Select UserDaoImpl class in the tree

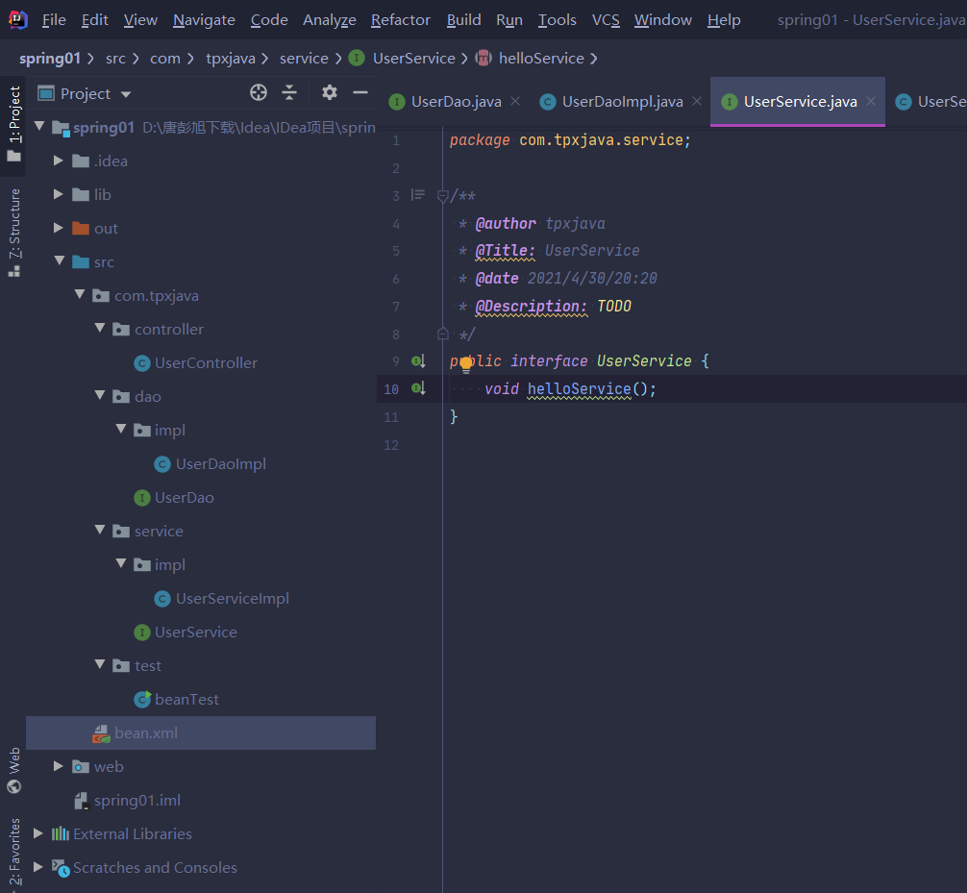point(221,463)
